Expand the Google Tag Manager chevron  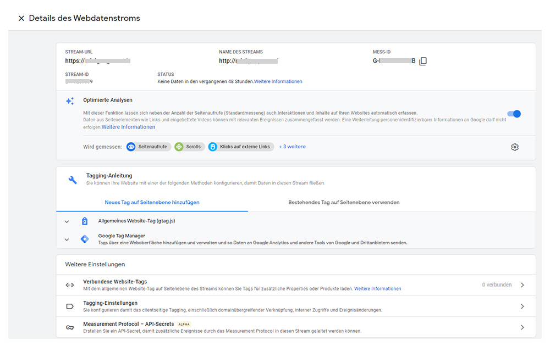(x=67, y=239)
